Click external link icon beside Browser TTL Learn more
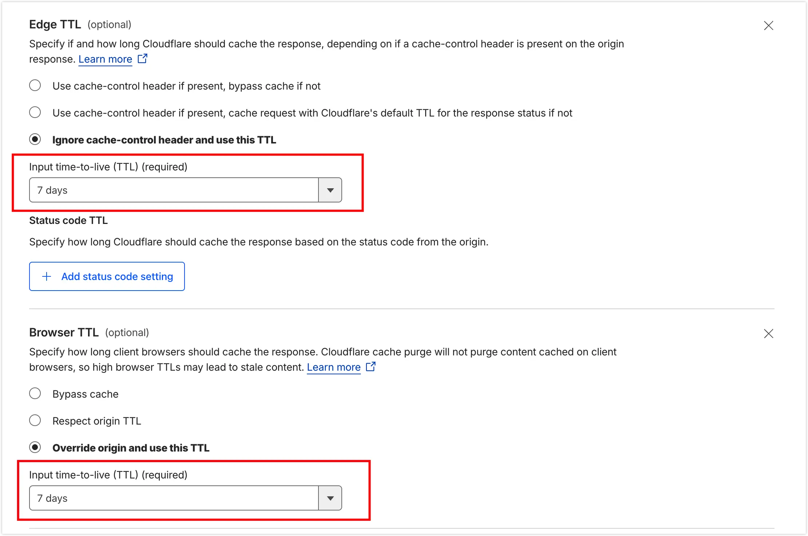The height and width of the screenshot is (536, 808). coord(371,367)
